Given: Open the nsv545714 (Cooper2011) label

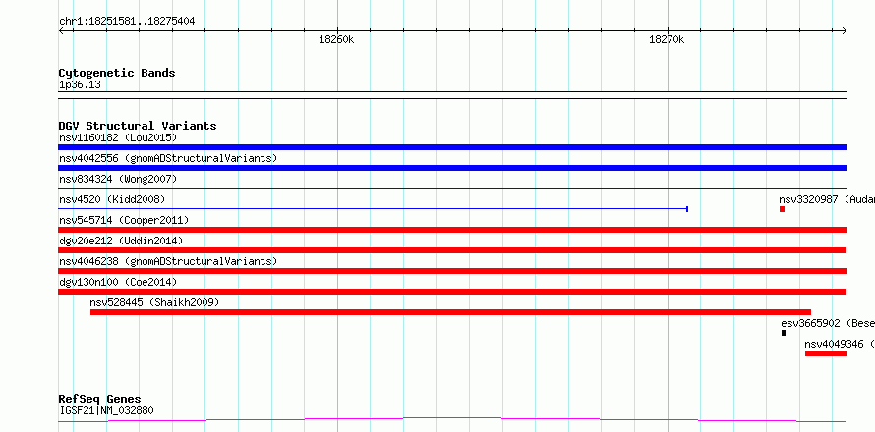Looking at the screenshot, I should (124, 220).
